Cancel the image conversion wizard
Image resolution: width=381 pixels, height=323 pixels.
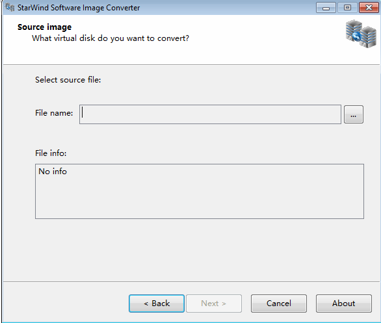point(279,304)
